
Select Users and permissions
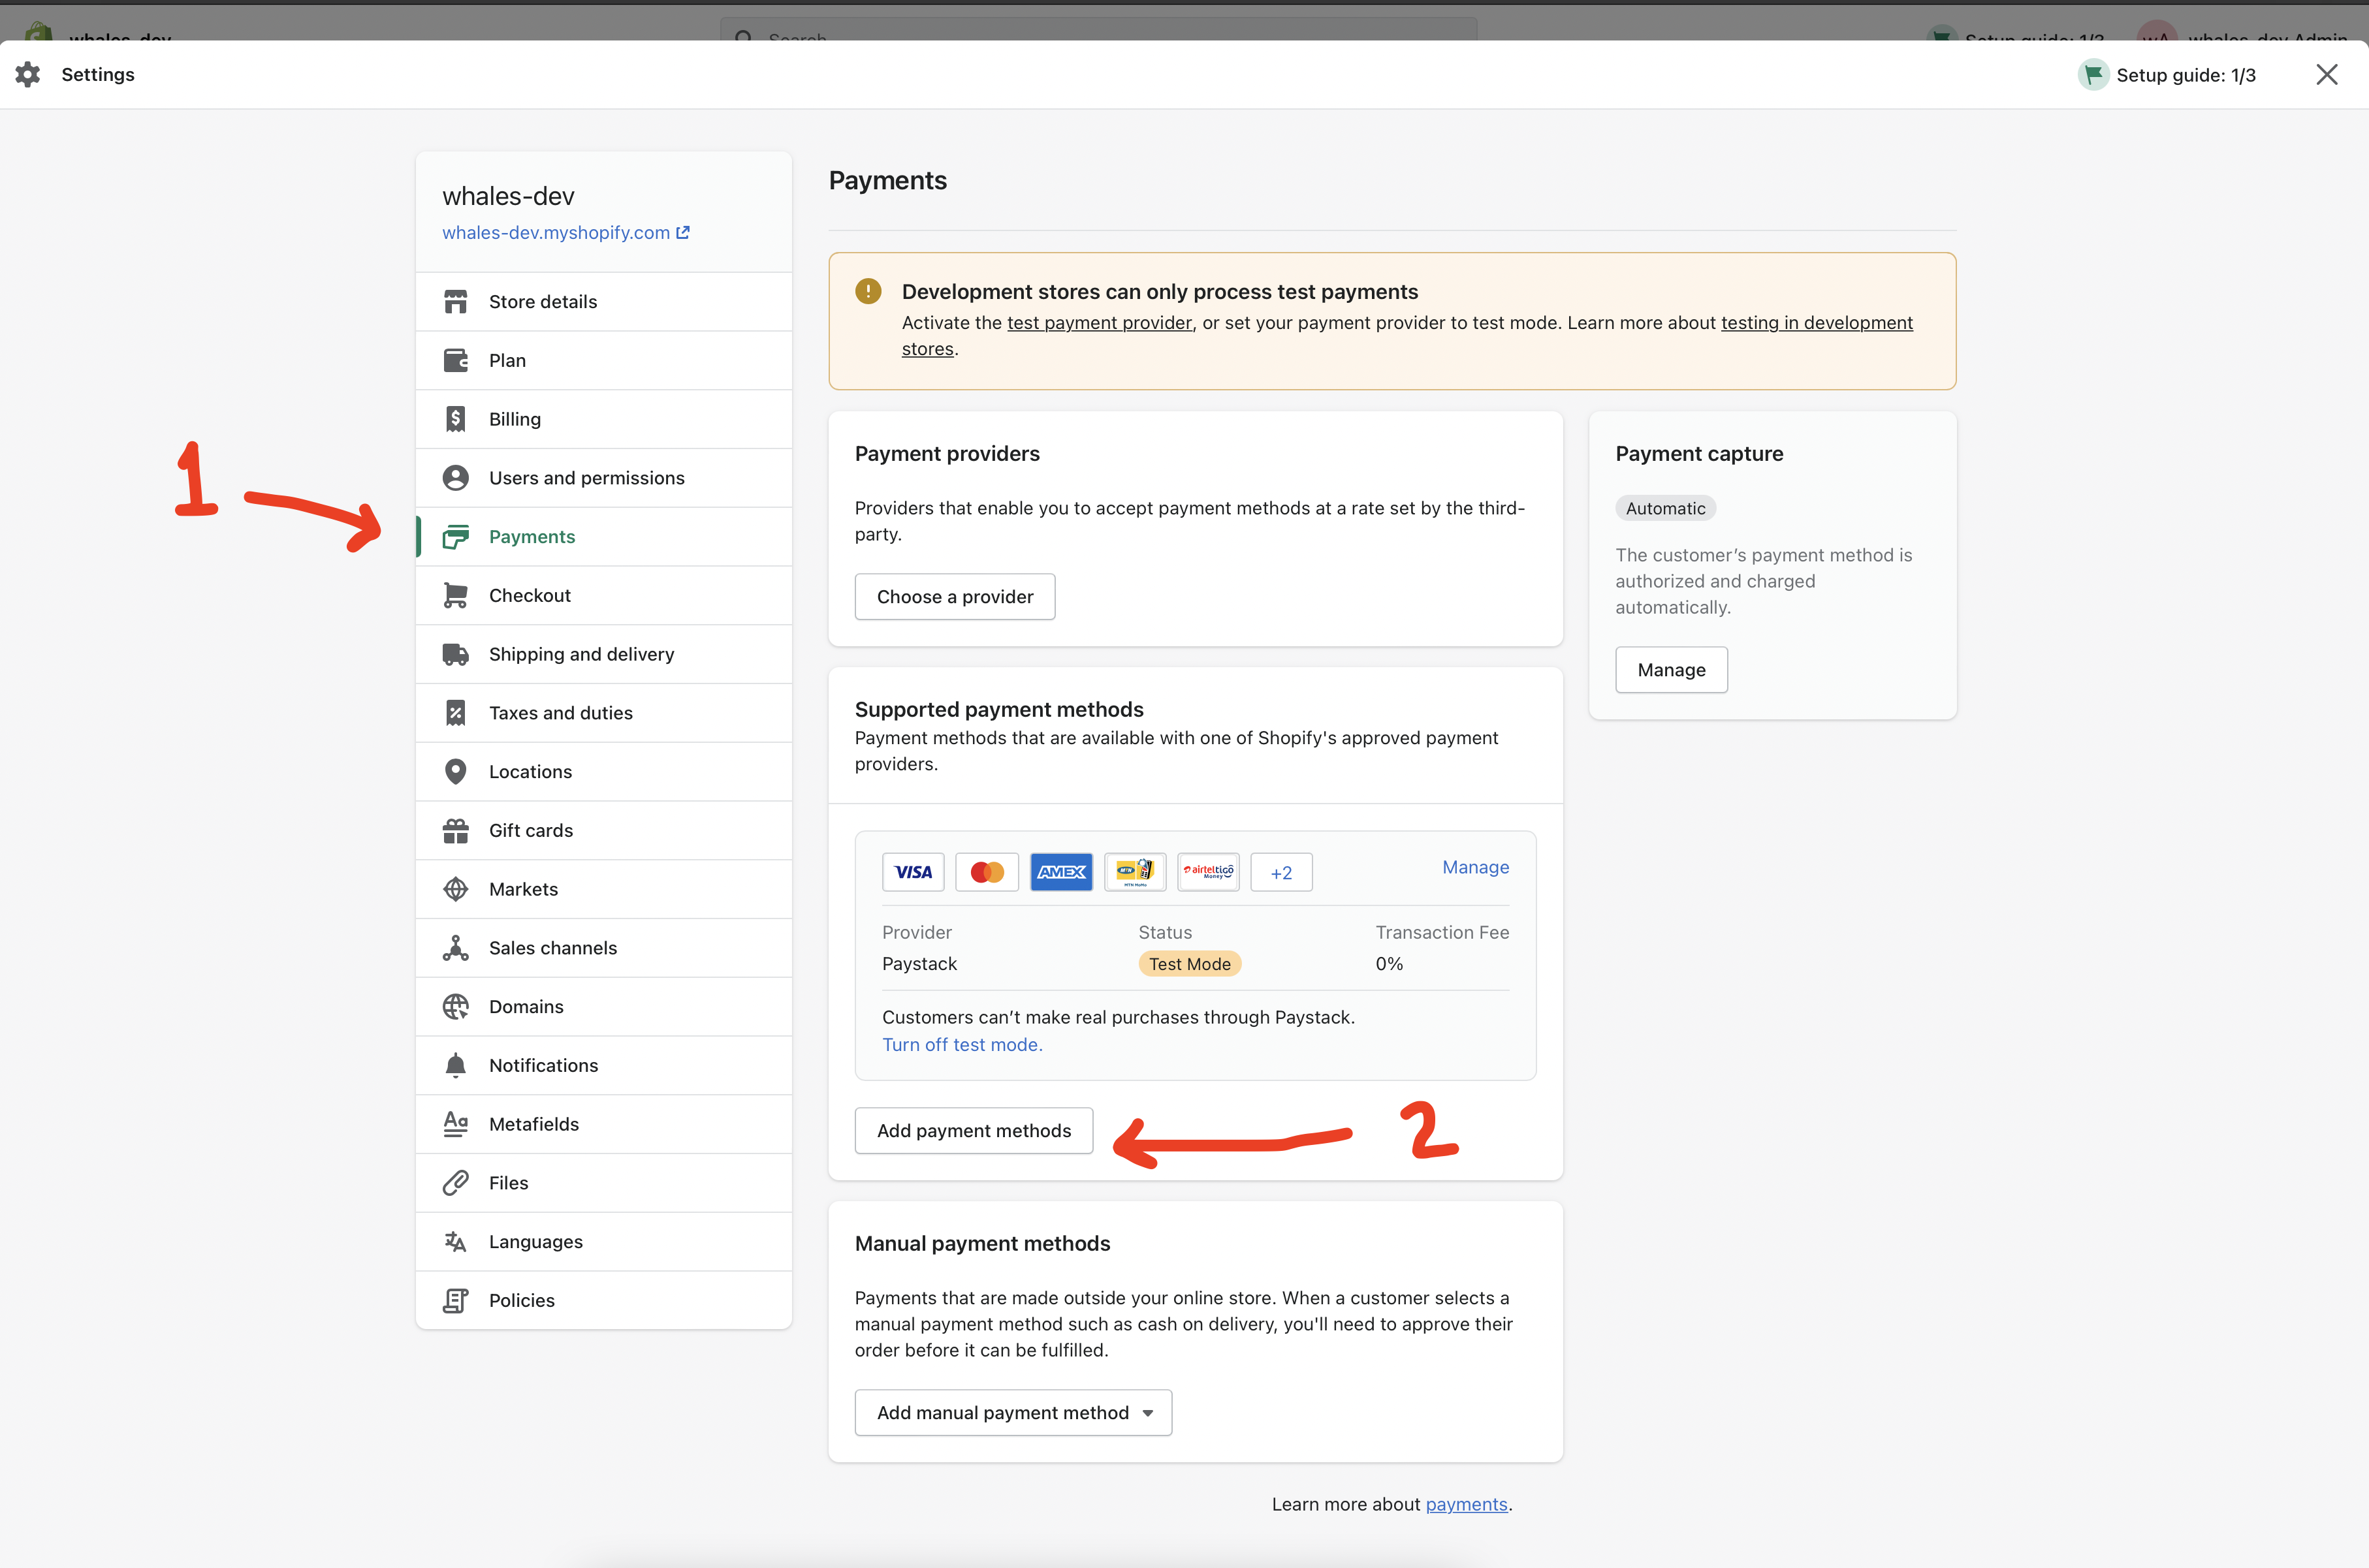pos(604,478)
